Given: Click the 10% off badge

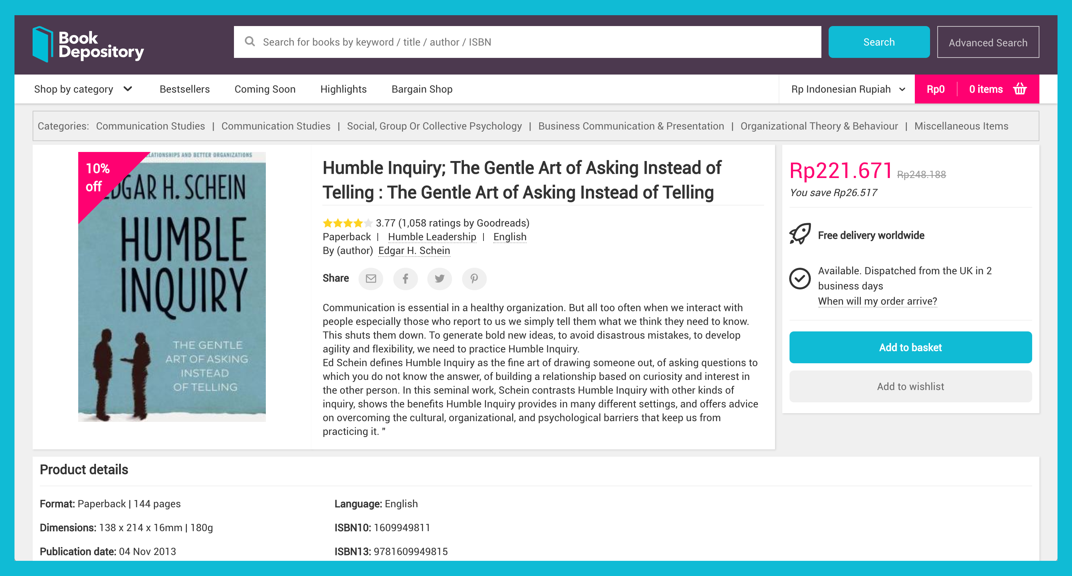Looking at the screenshot, I should coord(98,177).
